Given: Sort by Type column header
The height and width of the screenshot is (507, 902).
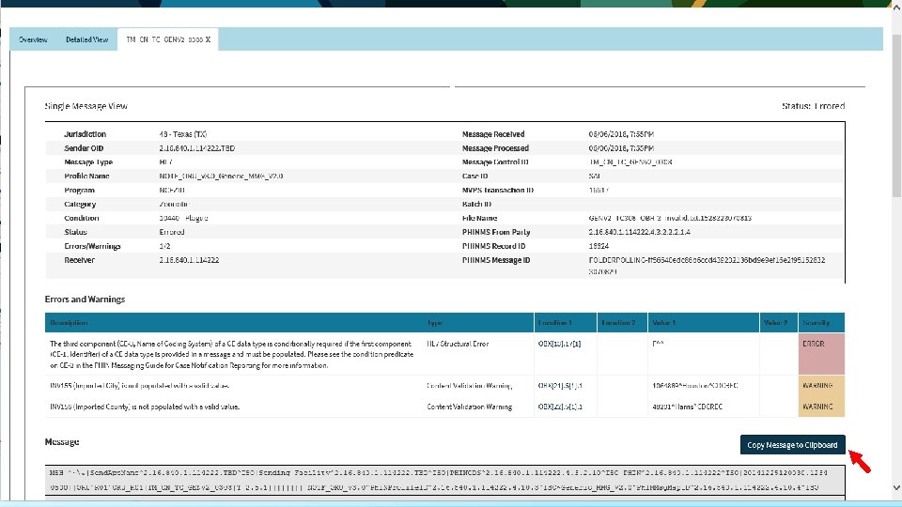Looking at the screenshot, I should [x=435, y=323].
